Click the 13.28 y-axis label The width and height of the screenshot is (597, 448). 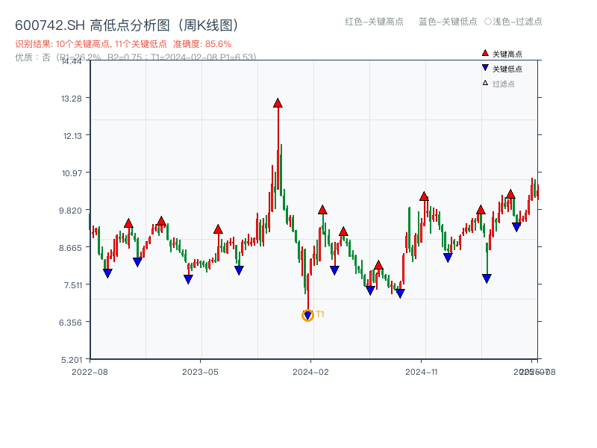pyautogui.click(x=72, y=99)
